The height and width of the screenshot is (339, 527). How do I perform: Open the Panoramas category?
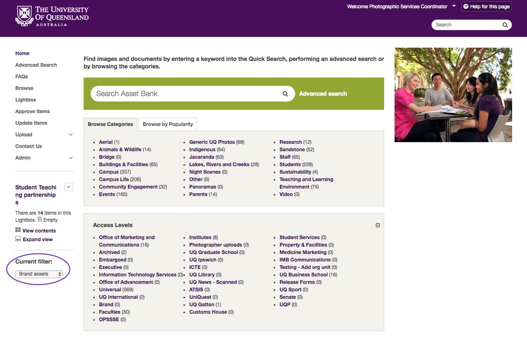point(202,187)
